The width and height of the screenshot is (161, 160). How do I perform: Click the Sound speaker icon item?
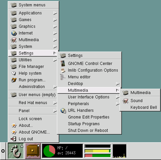125,101
